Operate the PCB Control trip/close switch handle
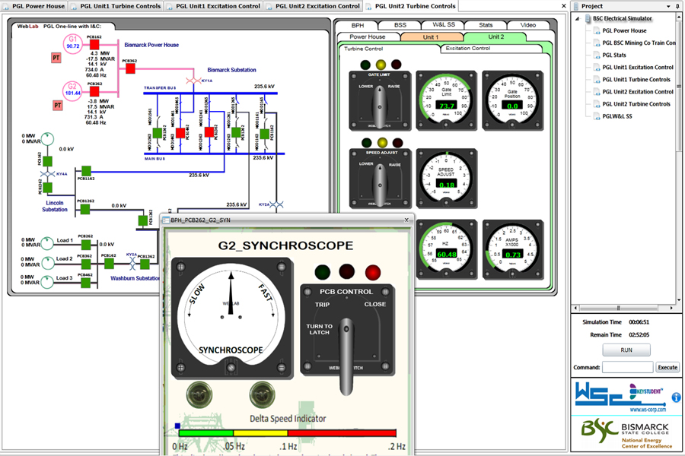 [347, 356]
